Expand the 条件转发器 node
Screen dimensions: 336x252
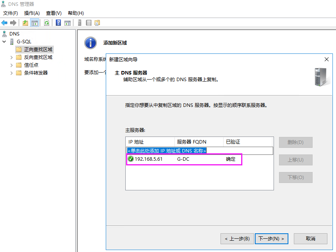point(12,73)
